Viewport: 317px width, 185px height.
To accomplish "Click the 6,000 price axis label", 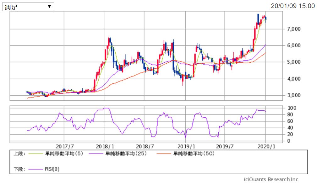I will [294, 45].
